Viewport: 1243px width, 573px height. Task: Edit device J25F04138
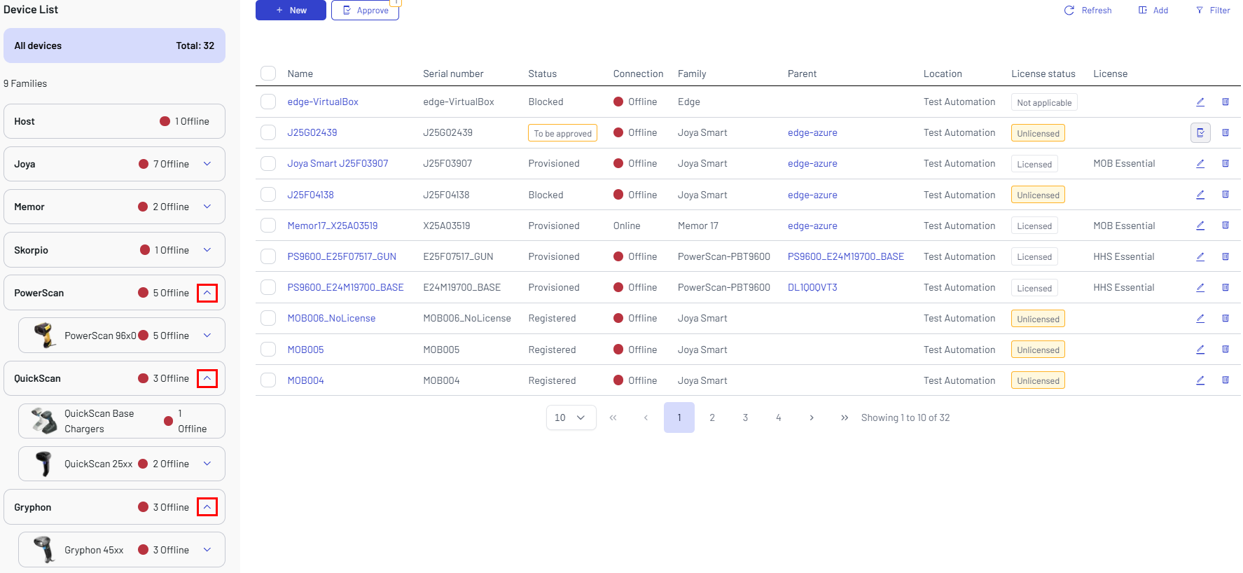[1200, 194]
